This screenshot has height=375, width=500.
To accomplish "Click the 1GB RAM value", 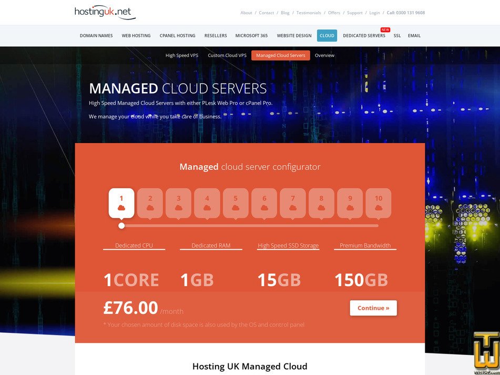I will click(x=197, y=280).
